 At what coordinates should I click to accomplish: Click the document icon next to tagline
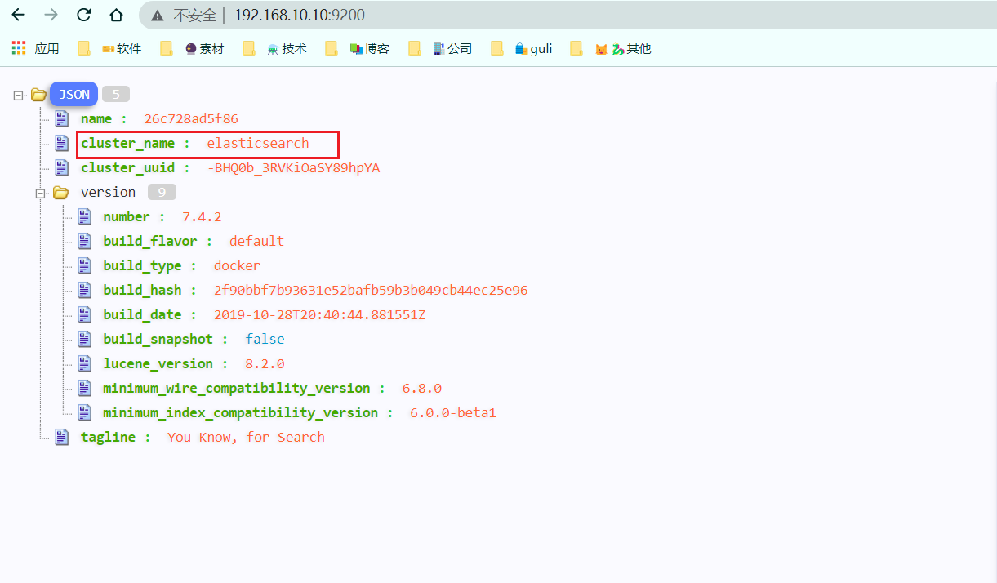pyautogui.click(x=61, y=437)
